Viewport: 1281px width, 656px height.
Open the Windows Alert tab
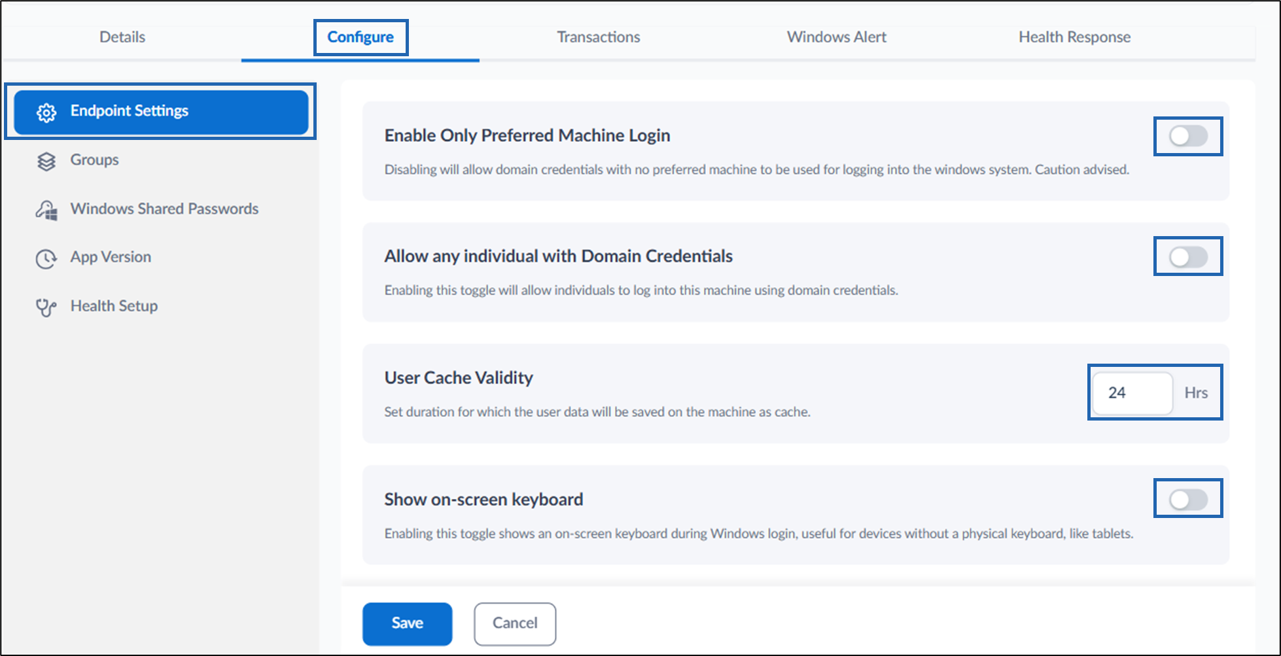tap(837, 37)
